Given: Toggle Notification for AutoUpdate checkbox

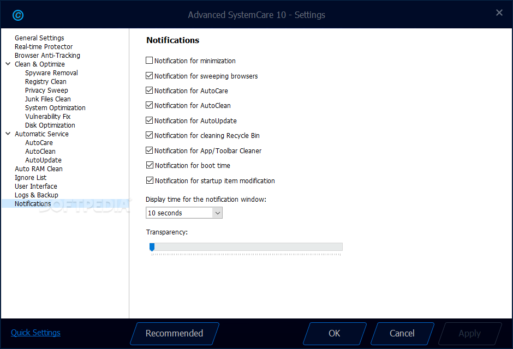Looking at the screenshot, I should [x=149, y=121].
